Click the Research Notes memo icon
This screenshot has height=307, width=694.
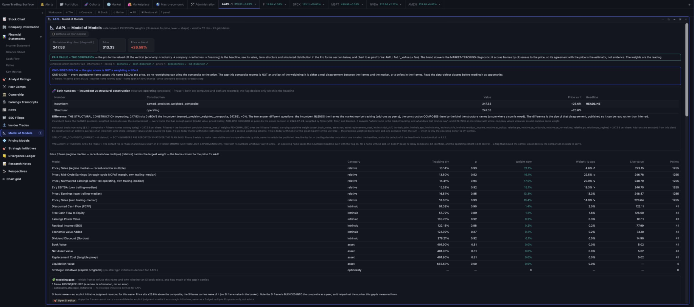[x=4, y=164]
